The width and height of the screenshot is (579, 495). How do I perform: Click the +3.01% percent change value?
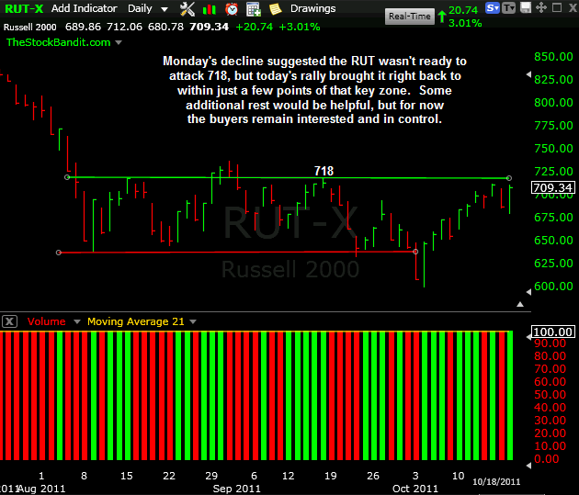coord(300,27)
